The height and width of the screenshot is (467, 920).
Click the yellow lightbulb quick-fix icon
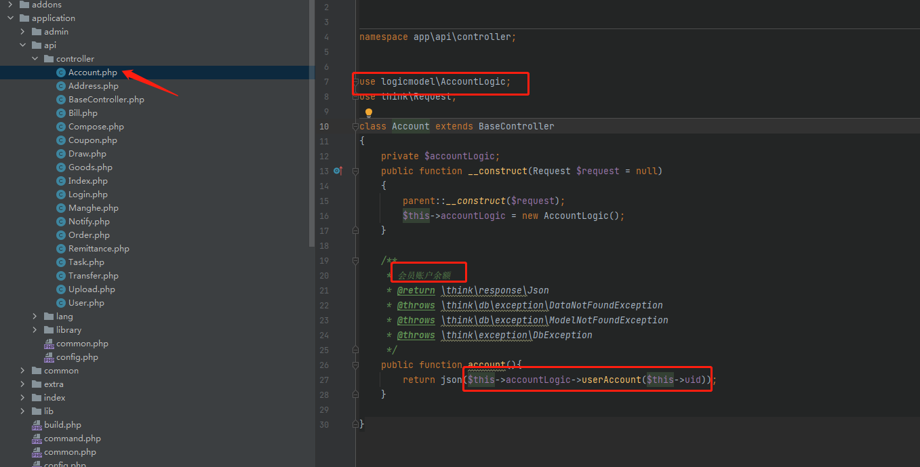[x=369, y=113]
